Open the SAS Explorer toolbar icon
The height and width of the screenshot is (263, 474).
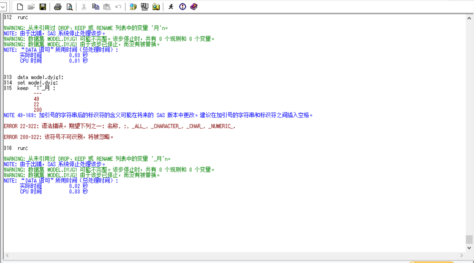pos(144,7)
